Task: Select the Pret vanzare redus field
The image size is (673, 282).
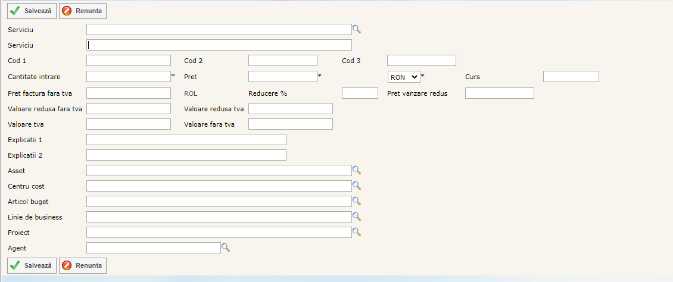Action: click(499, 93)
